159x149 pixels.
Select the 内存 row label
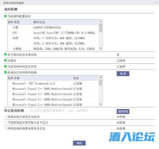tap(16, 38)
